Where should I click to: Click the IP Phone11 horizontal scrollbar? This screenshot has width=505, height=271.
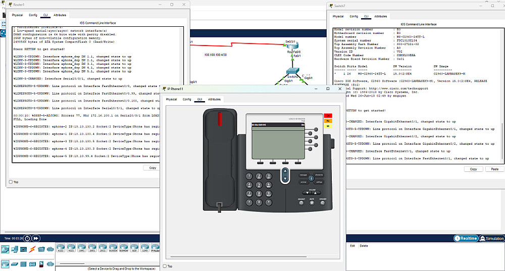238,257
